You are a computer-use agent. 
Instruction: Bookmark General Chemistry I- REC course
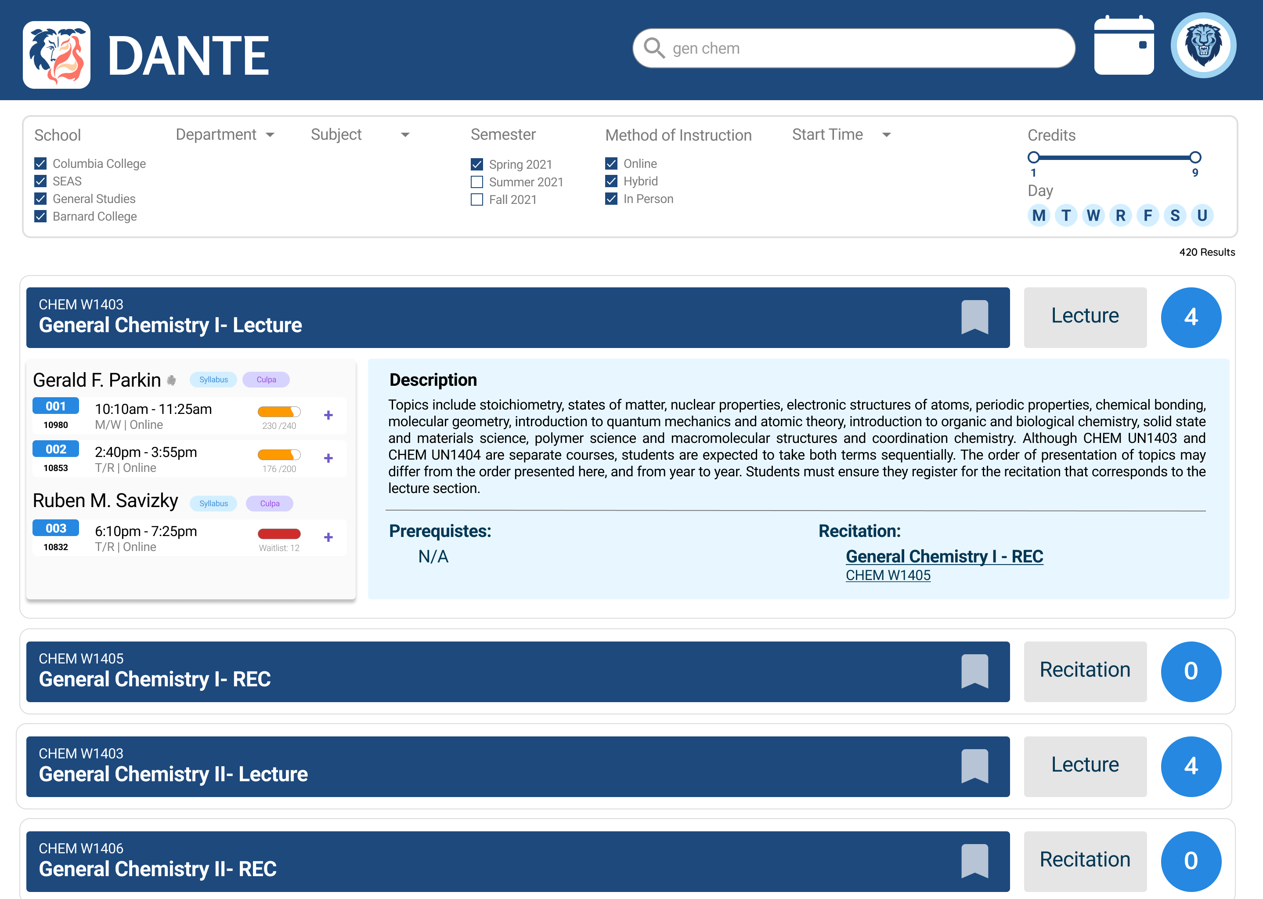pyautogui.click(x=974, y=671)
